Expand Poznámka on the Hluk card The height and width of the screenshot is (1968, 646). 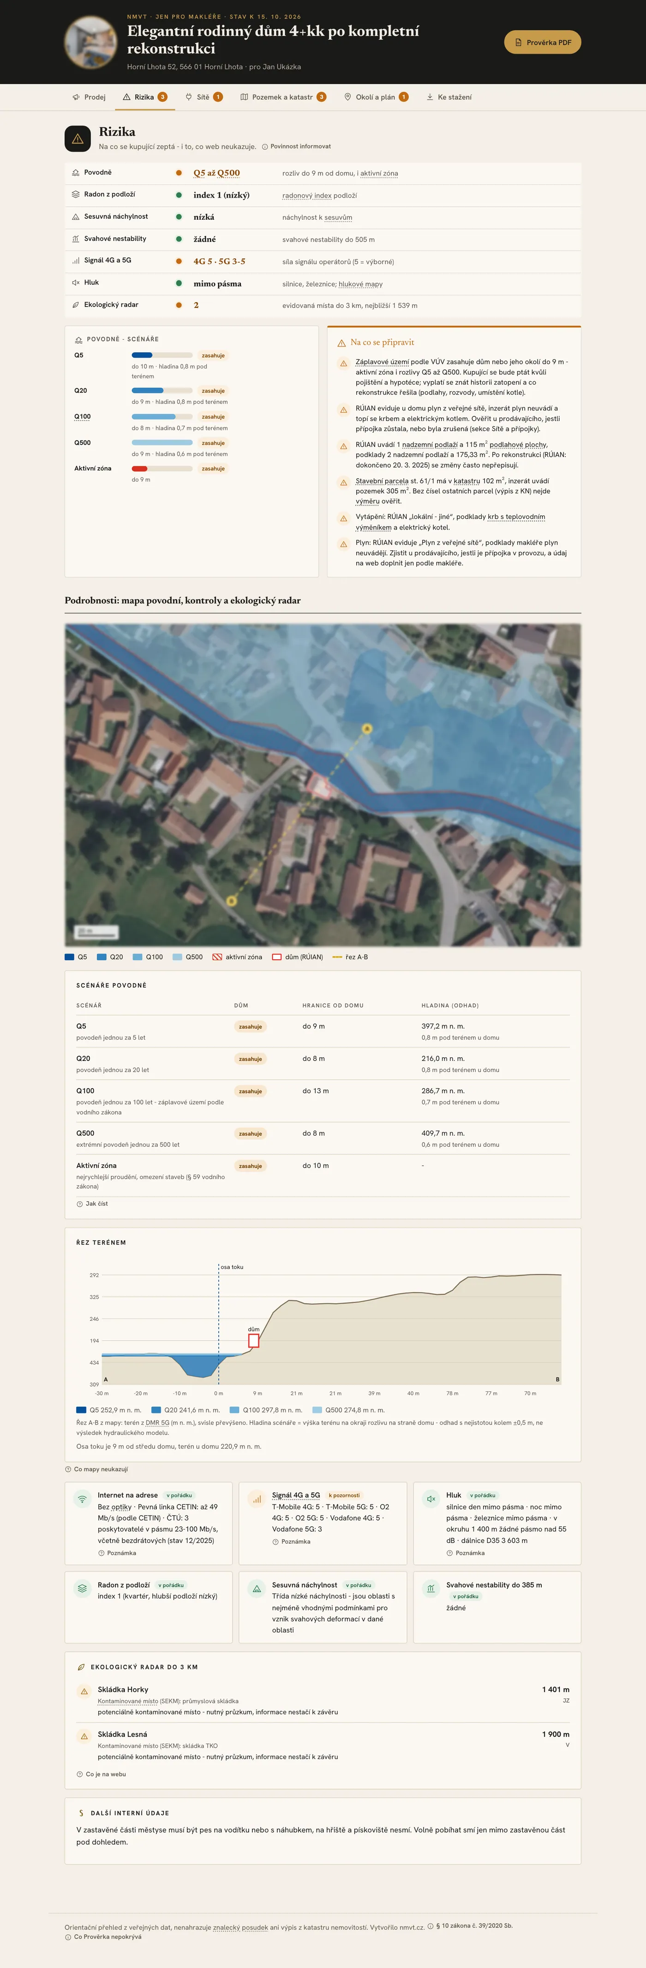[466, 1553]
